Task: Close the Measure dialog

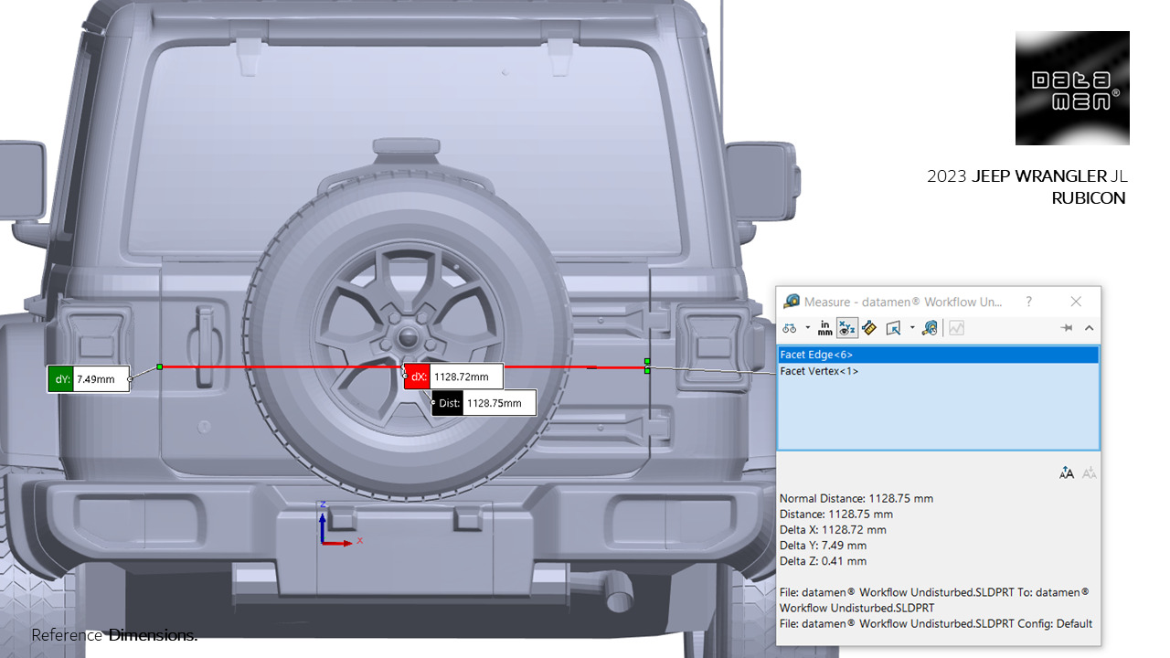Action: point(1076,302)
